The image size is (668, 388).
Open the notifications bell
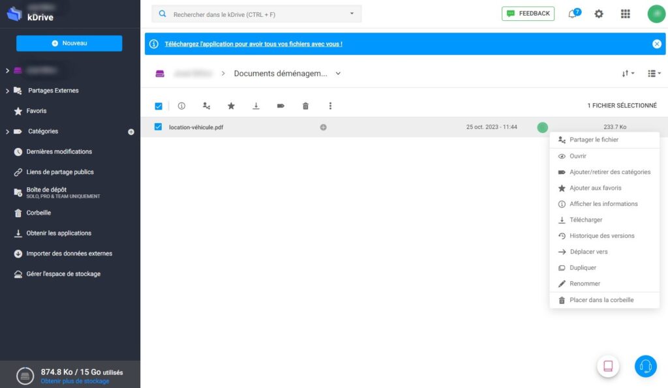(573, 14)
